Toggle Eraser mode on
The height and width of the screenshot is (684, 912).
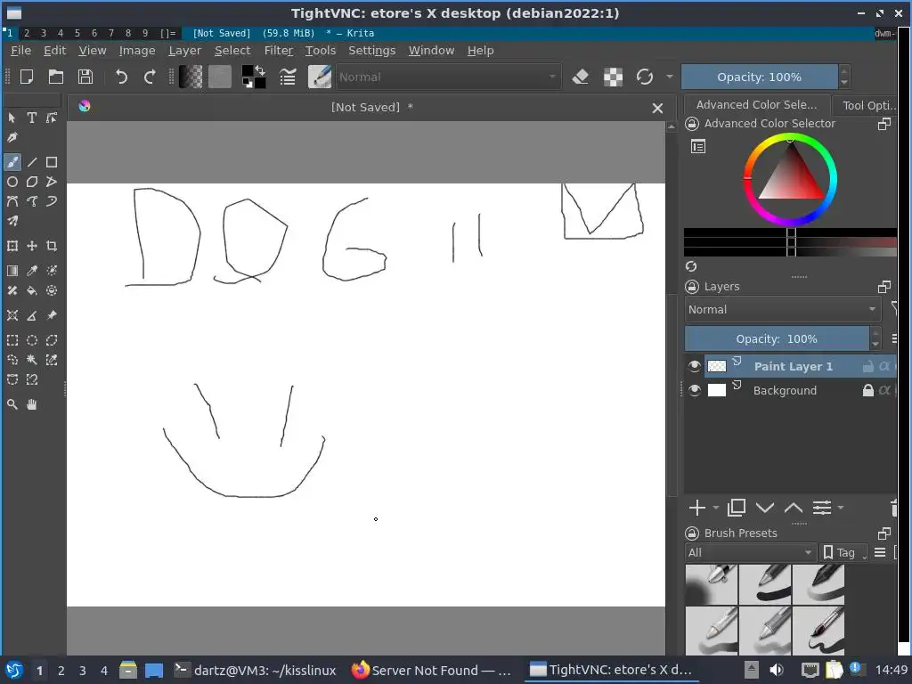pyautogui.click(x=581, y=77)
